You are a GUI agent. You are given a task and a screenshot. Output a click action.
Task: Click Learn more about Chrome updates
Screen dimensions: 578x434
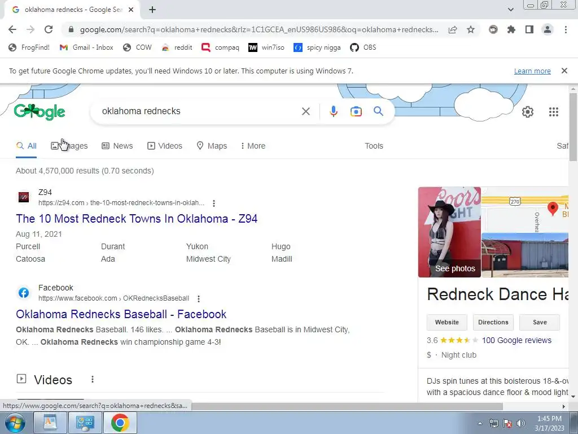click(x=532, y=71)
